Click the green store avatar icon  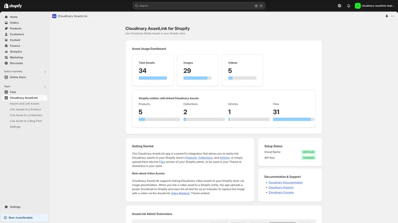pos(357,6)
